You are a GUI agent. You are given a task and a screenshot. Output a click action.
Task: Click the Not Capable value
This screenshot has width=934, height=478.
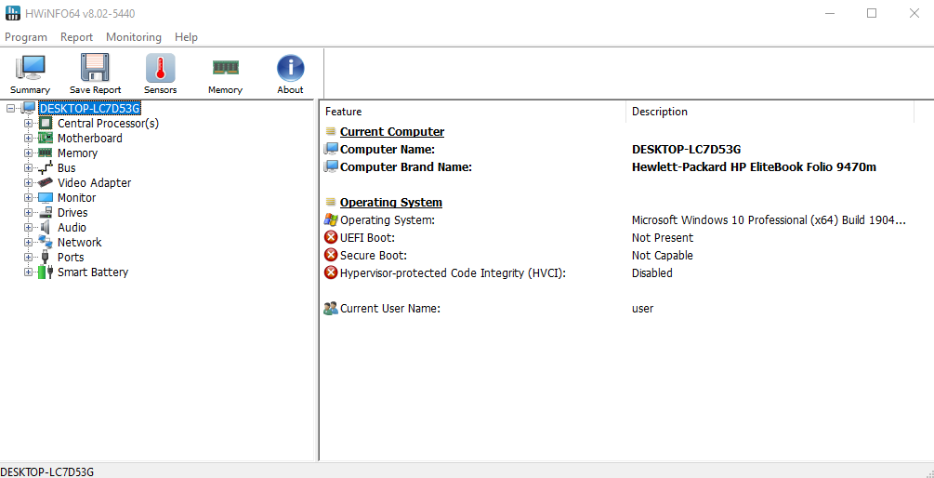[663, 255]
